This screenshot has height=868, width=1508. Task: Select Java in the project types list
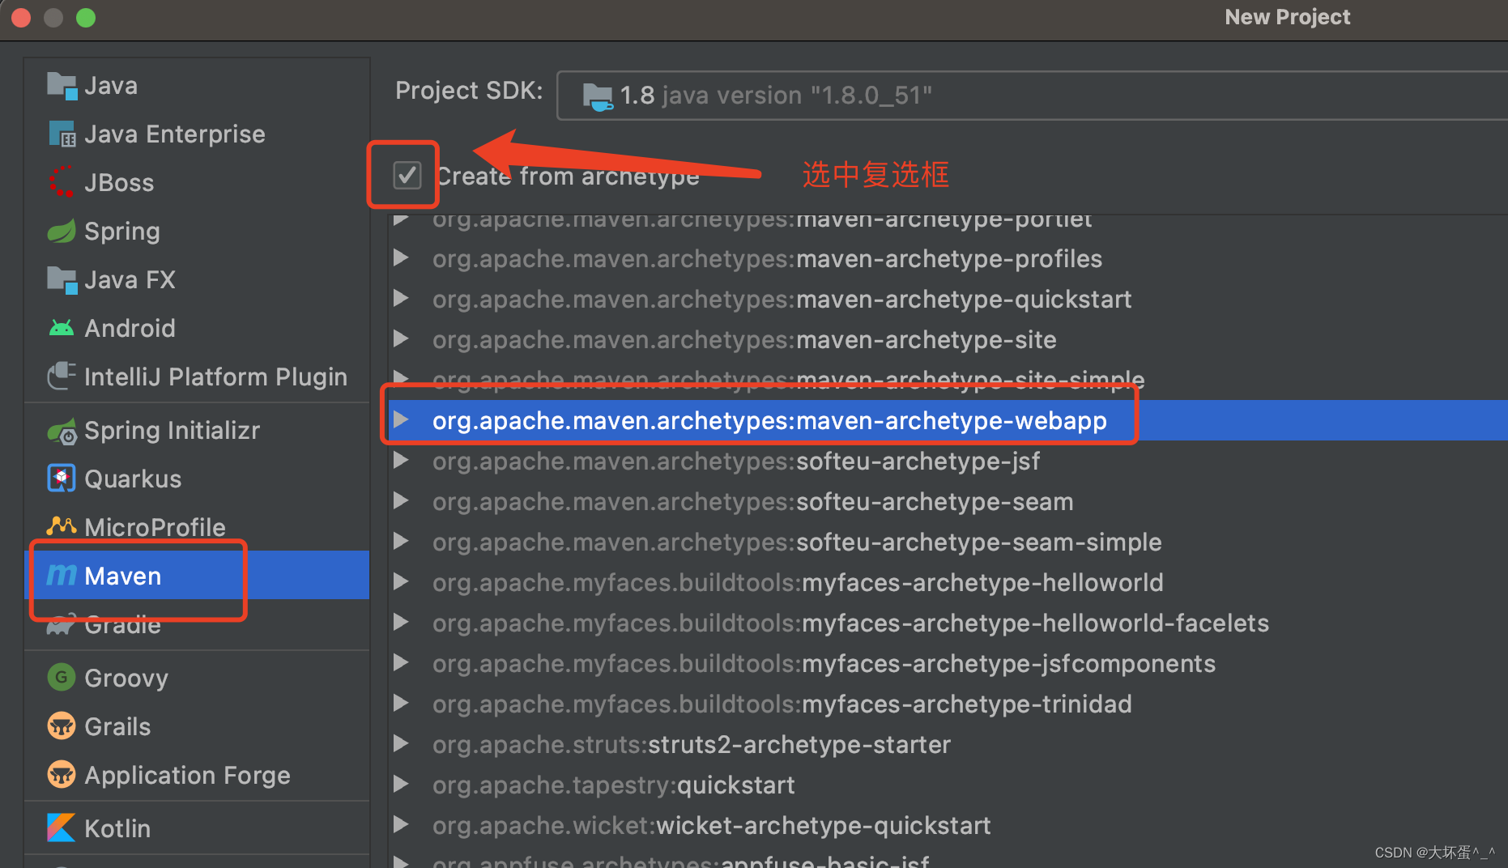[197, 86]
